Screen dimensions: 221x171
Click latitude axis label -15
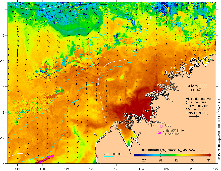coord(3,87)
